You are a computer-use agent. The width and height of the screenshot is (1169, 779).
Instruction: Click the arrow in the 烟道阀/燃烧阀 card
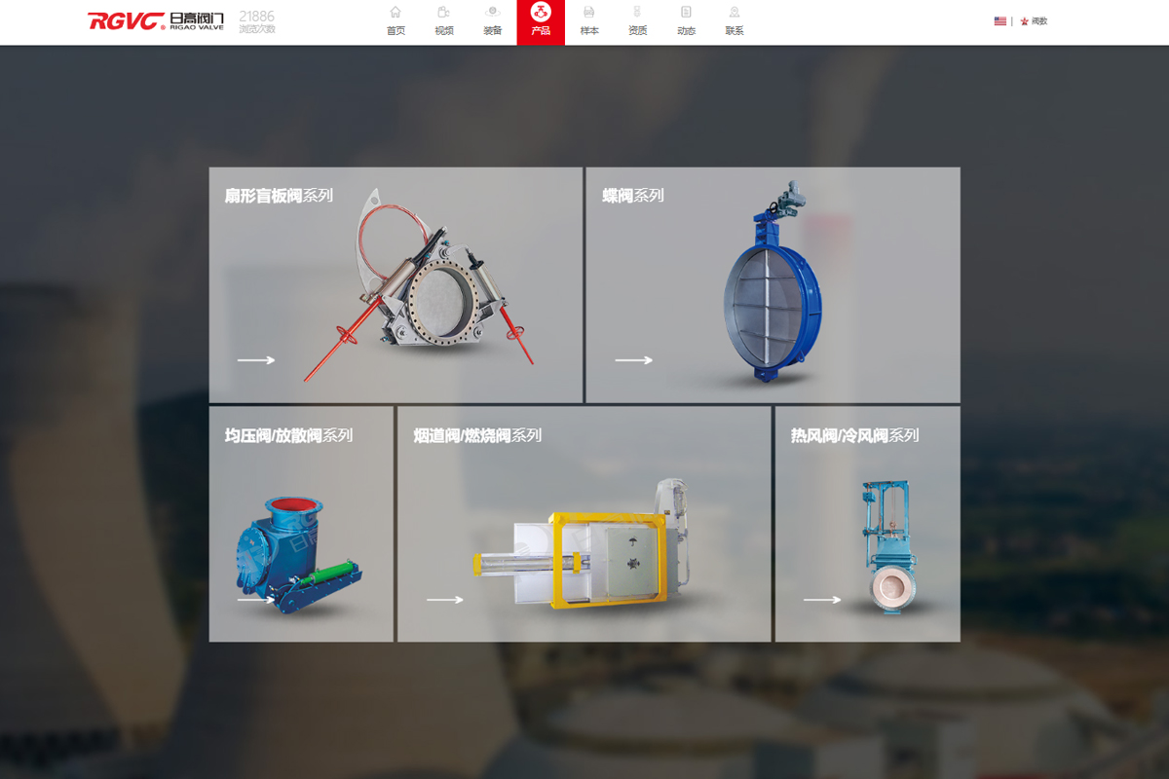(x=445, y=600)
